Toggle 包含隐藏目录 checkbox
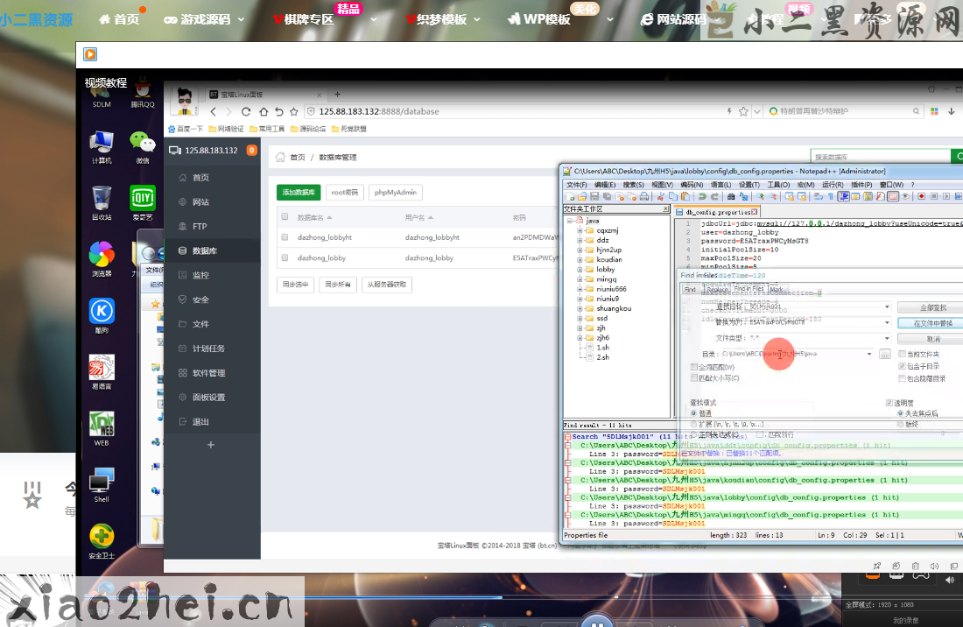The height and width of the screenshot is (627, 963). pos(903,378)
